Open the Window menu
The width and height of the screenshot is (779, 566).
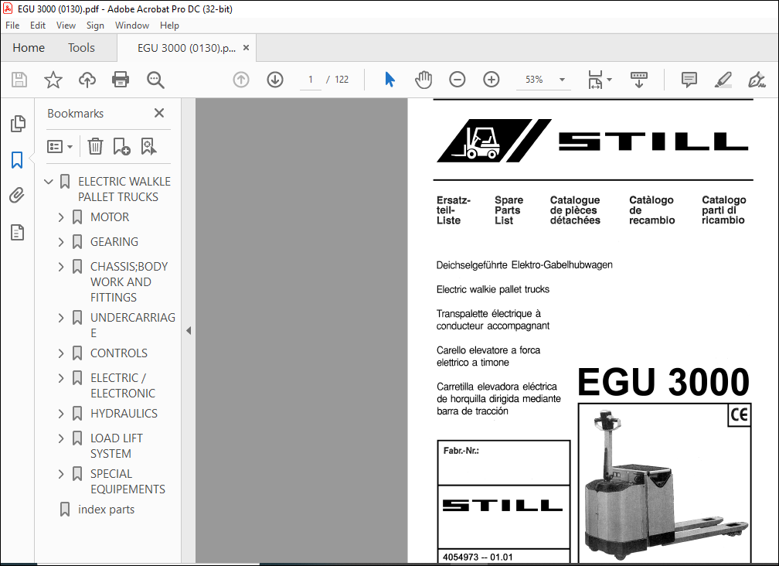[x=132, y=26]
